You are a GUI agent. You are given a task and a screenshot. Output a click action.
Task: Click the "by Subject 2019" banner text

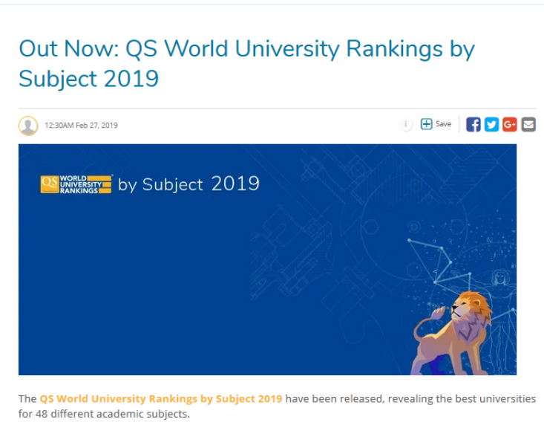(x=189, y=184)
